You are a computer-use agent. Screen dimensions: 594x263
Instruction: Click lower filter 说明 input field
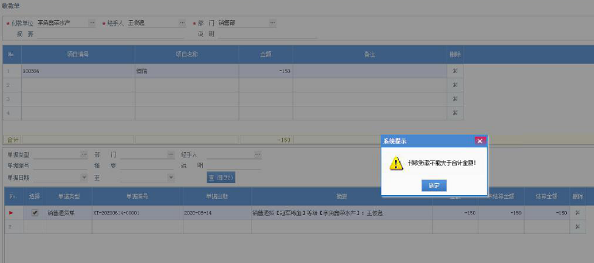234,165
